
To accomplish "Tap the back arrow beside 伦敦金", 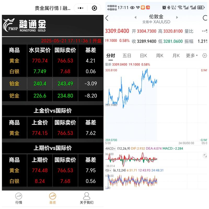I will 107,18.
